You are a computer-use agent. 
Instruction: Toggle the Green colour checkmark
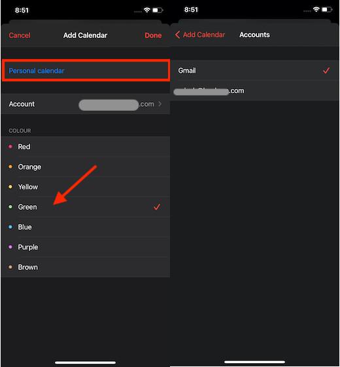157,207
